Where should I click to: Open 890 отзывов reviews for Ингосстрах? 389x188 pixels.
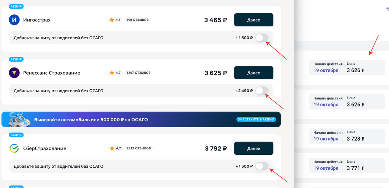pyautogui.click(x=137, y=20)
